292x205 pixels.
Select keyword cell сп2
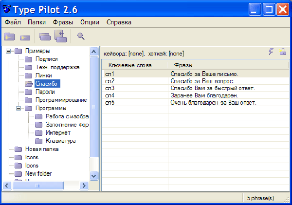point(109,81)
